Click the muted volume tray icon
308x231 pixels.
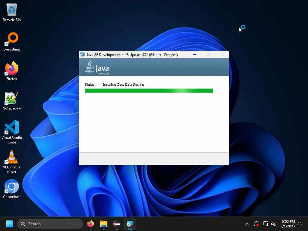[273, 224]
